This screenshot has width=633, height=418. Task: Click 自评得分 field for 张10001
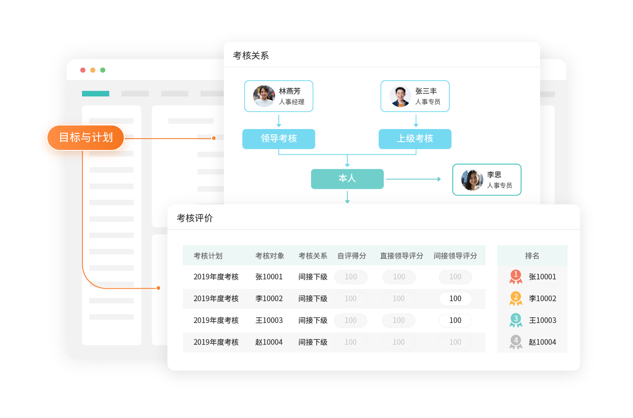click(351, 277)
